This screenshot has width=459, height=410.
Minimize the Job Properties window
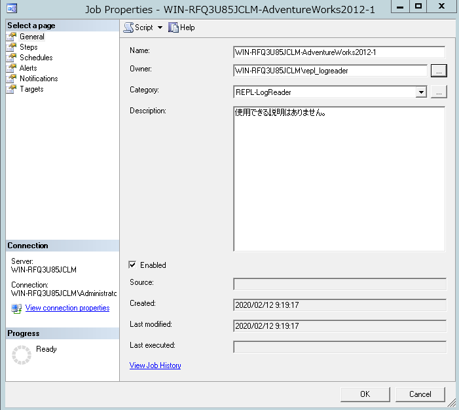tap(400, 6)
